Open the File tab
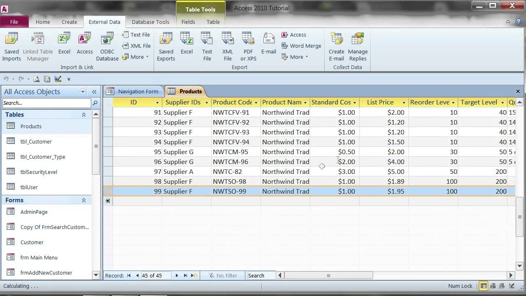Viewport: 526px width, 296px height. point(14,22)
